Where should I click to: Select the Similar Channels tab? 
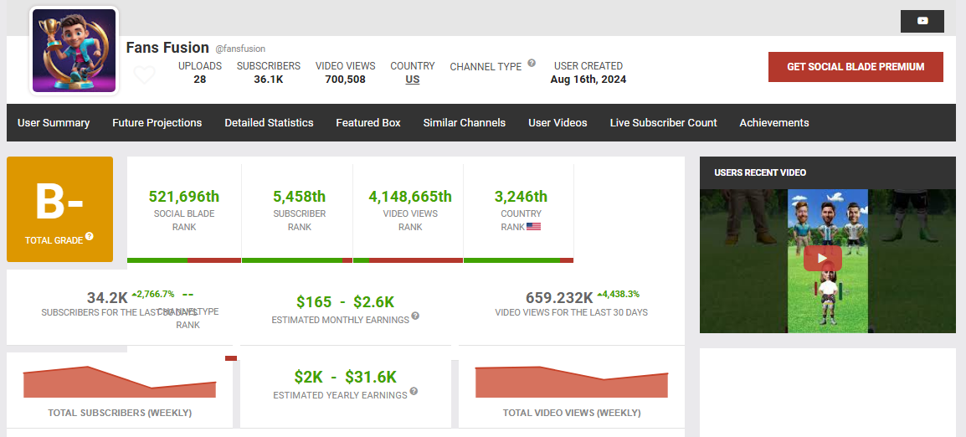[x=465, y=123]
